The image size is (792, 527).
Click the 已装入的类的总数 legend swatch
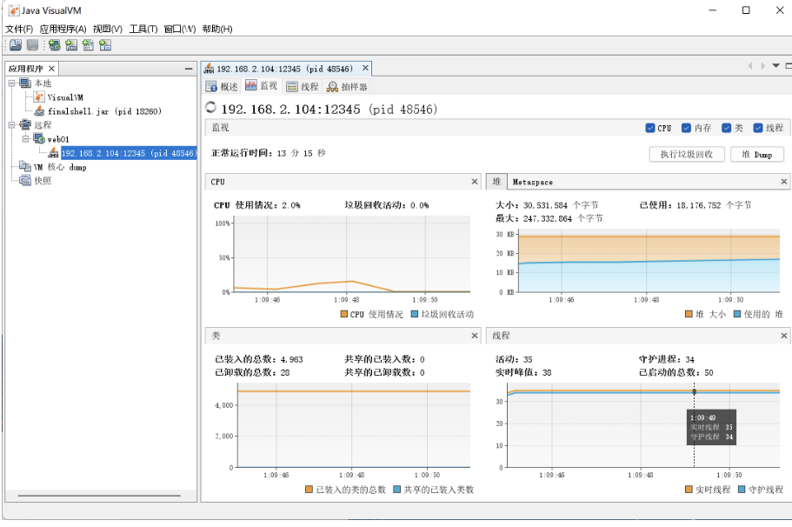pyautogui.click(x=309, y=489)
